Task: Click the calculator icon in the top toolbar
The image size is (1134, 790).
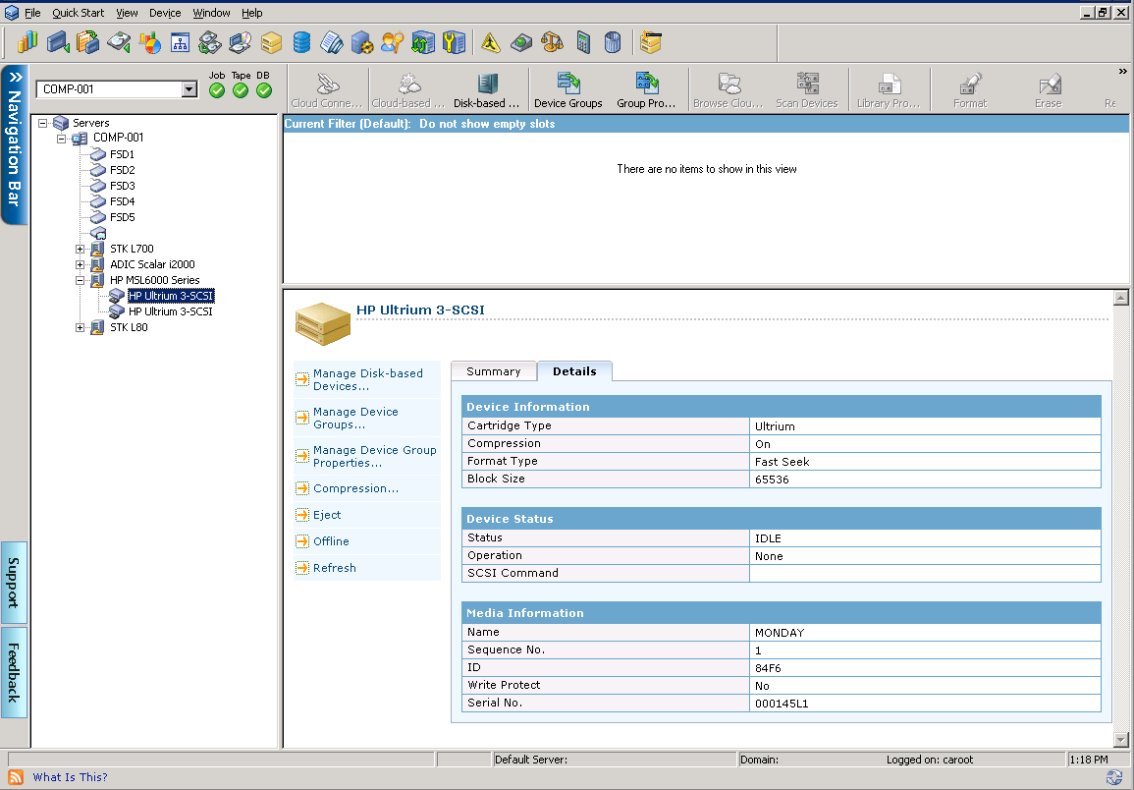Action: (583, 42)
